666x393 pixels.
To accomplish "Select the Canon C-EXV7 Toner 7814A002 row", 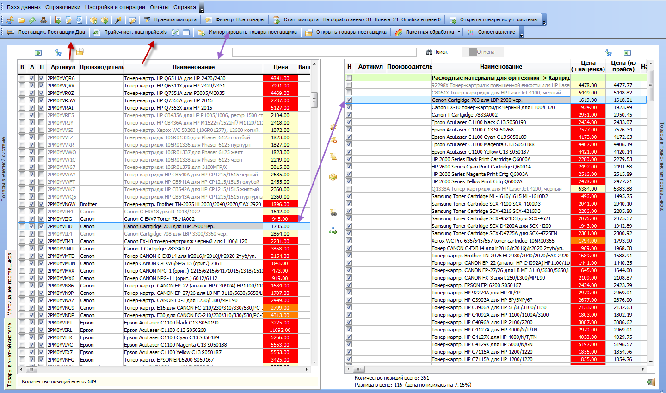I will [164, 219].
